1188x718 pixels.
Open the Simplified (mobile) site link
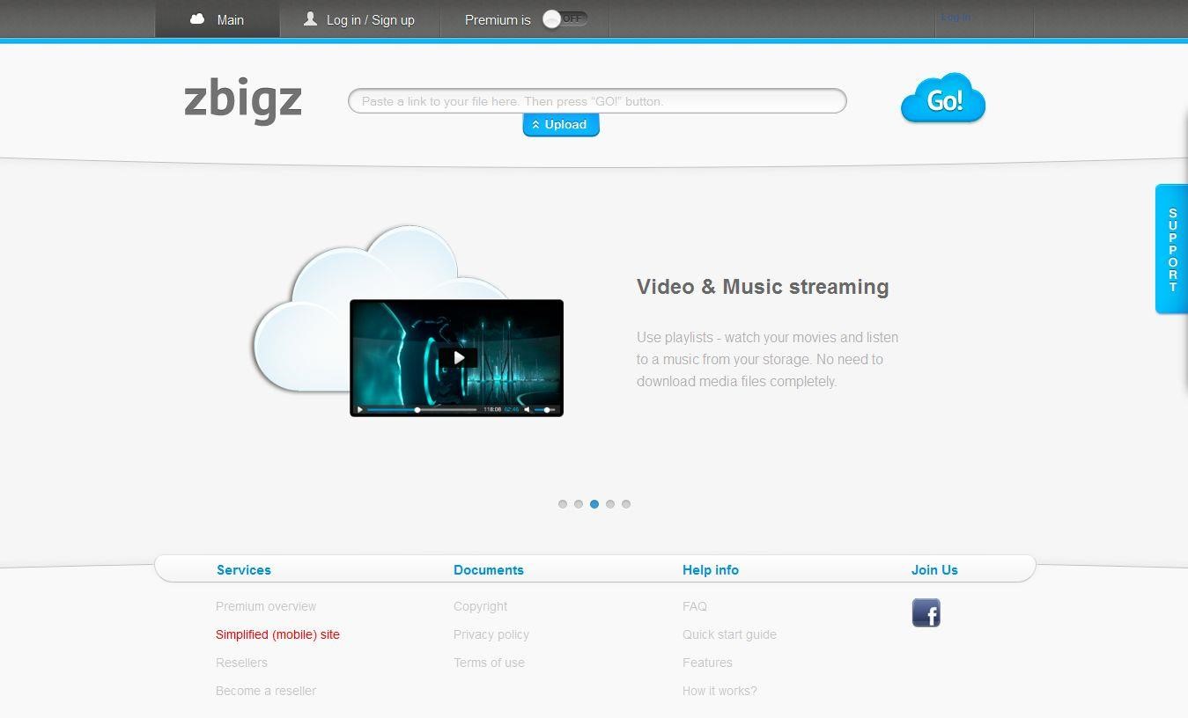277,634
